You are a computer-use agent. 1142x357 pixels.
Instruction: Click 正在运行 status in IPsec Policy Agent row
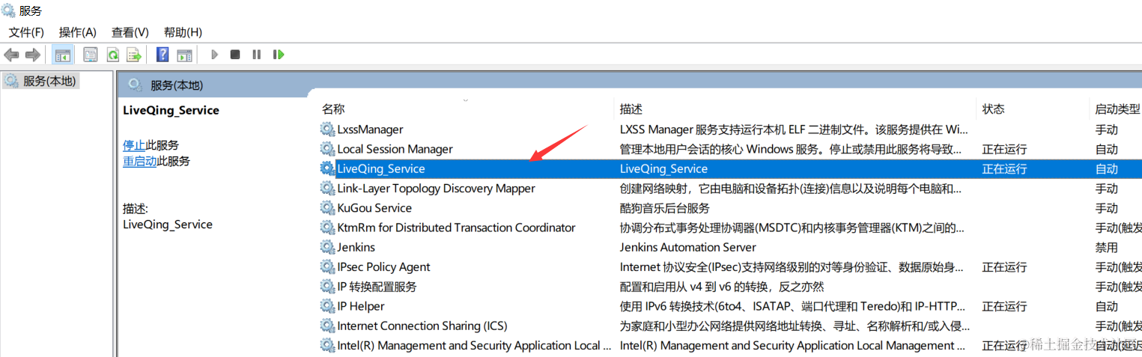(1005, 267)
